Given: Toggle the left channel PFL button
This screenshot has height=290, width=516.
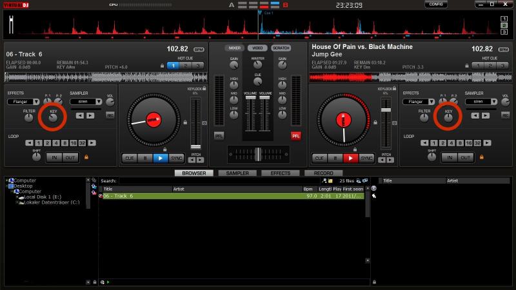Looking at the screenshot, I should tap(219, 136).
